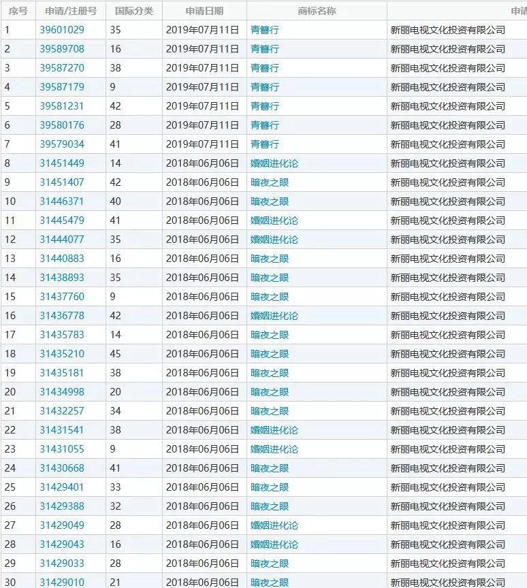This screenshot has width=527, height=588.
Task: Open application number 31431055
Action: coord(62,449)
